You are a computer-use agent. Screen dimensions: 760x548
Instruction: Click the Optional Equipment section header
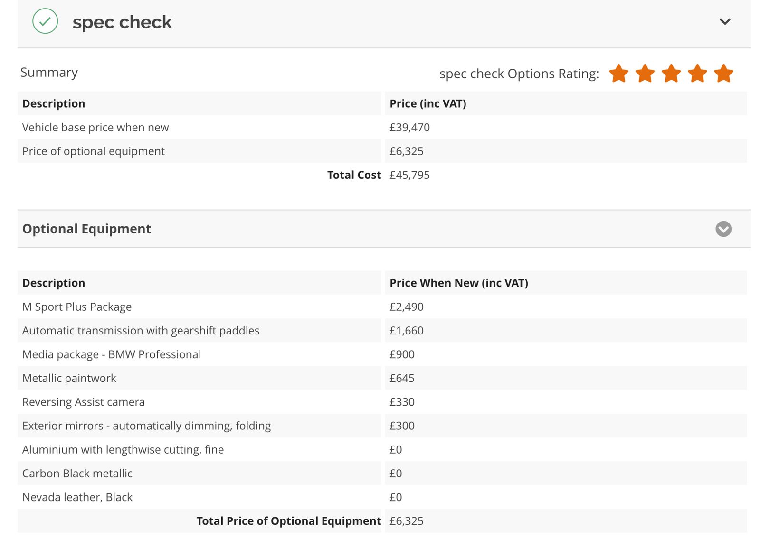[x=86, y=229]
